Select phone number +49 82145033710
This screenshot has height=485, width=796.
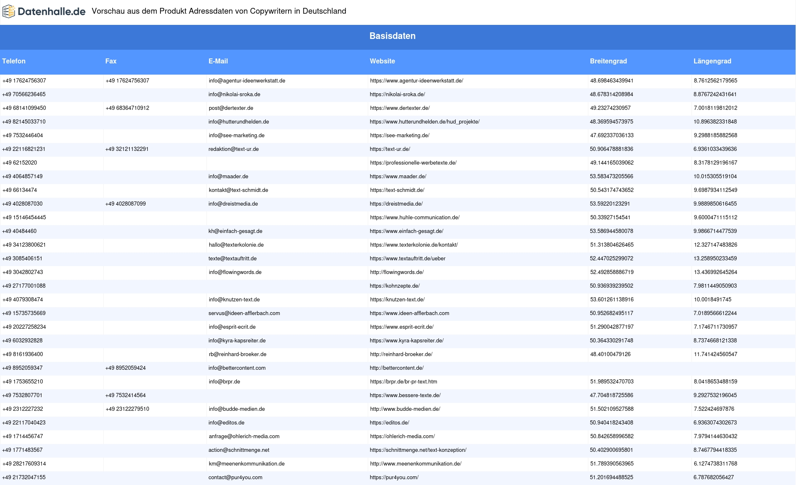coord(24,122)
